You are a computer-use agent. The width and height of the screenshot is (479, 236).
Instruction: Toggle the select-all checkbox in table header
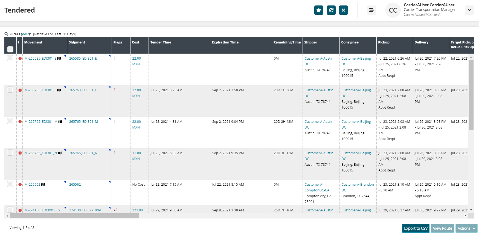click(10, 49)
